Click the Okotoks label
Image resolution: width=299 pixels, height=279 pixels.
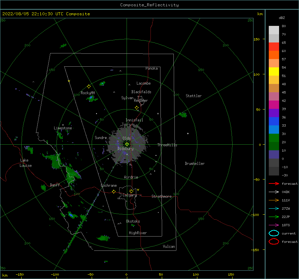coord(133,221)
